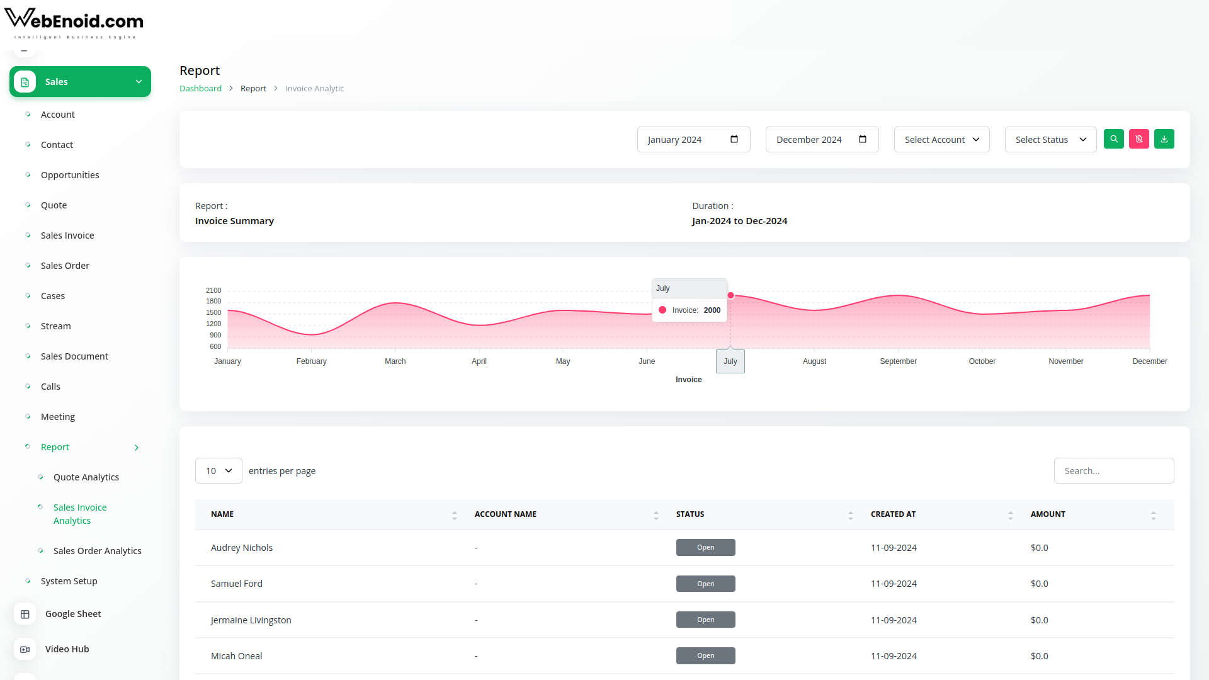Open the January 2024 calendar picker icon

pyautogui.click(x=734, y=139)
